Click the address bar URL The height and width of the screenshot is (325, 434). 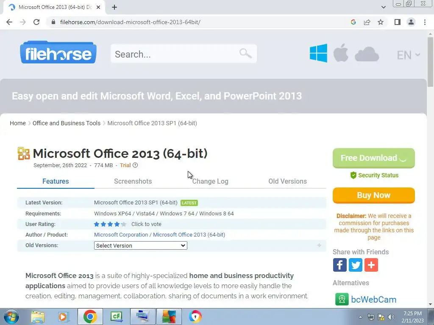130,22
